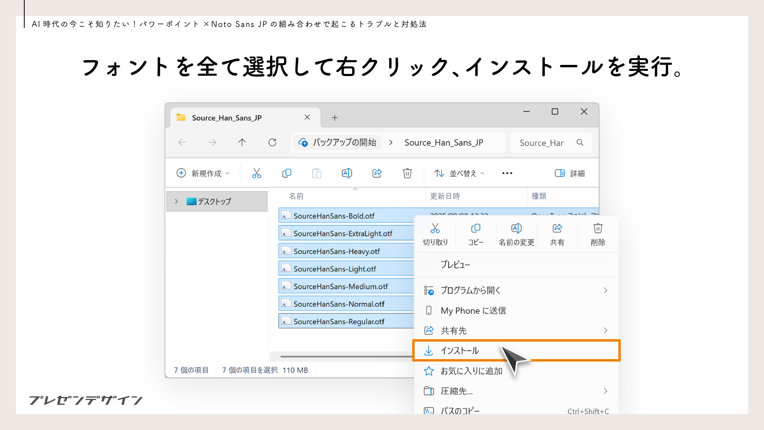
Task: Click the see more ellipsis in the toolbar
Action: [507, 173]
